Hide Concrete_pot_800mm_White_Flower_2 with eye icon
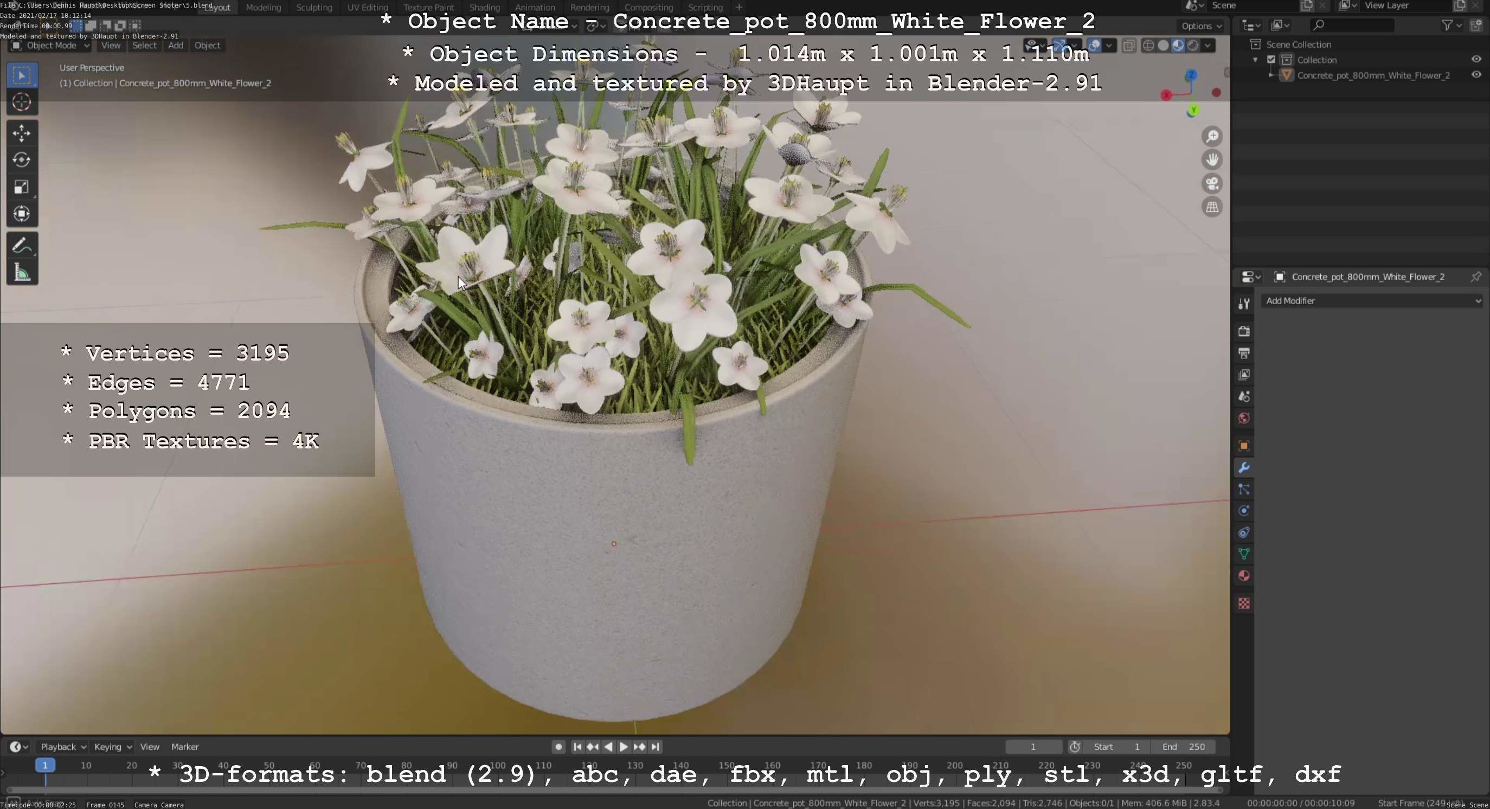Viewport: 1490px width, 809px height. click(x=1475, y=75)
